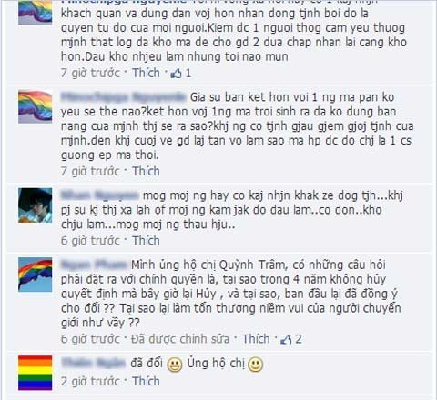This screenshot has height=400, width=437.
Task: Click blurred author name before 'Mình ủng hộ'
Action: coord(94,265)
